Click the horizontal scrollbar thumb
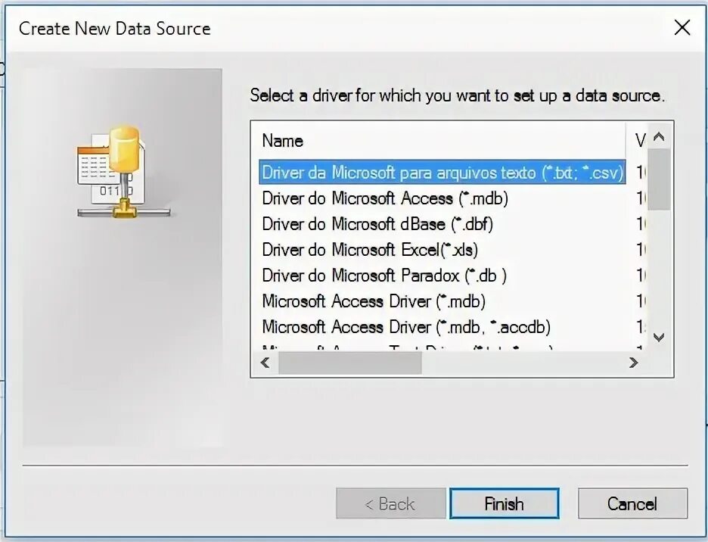The image size is (708, 542). point(349,363)
